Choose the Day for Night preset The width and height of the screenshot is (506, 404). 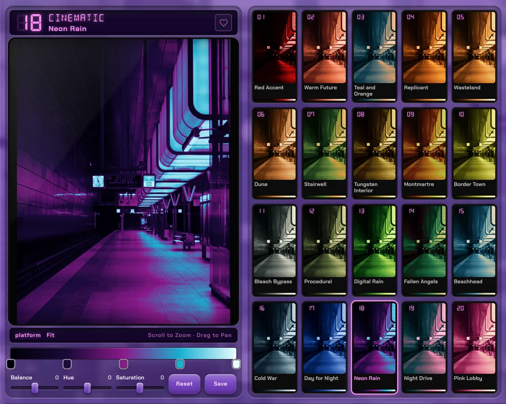pos(324,347)
